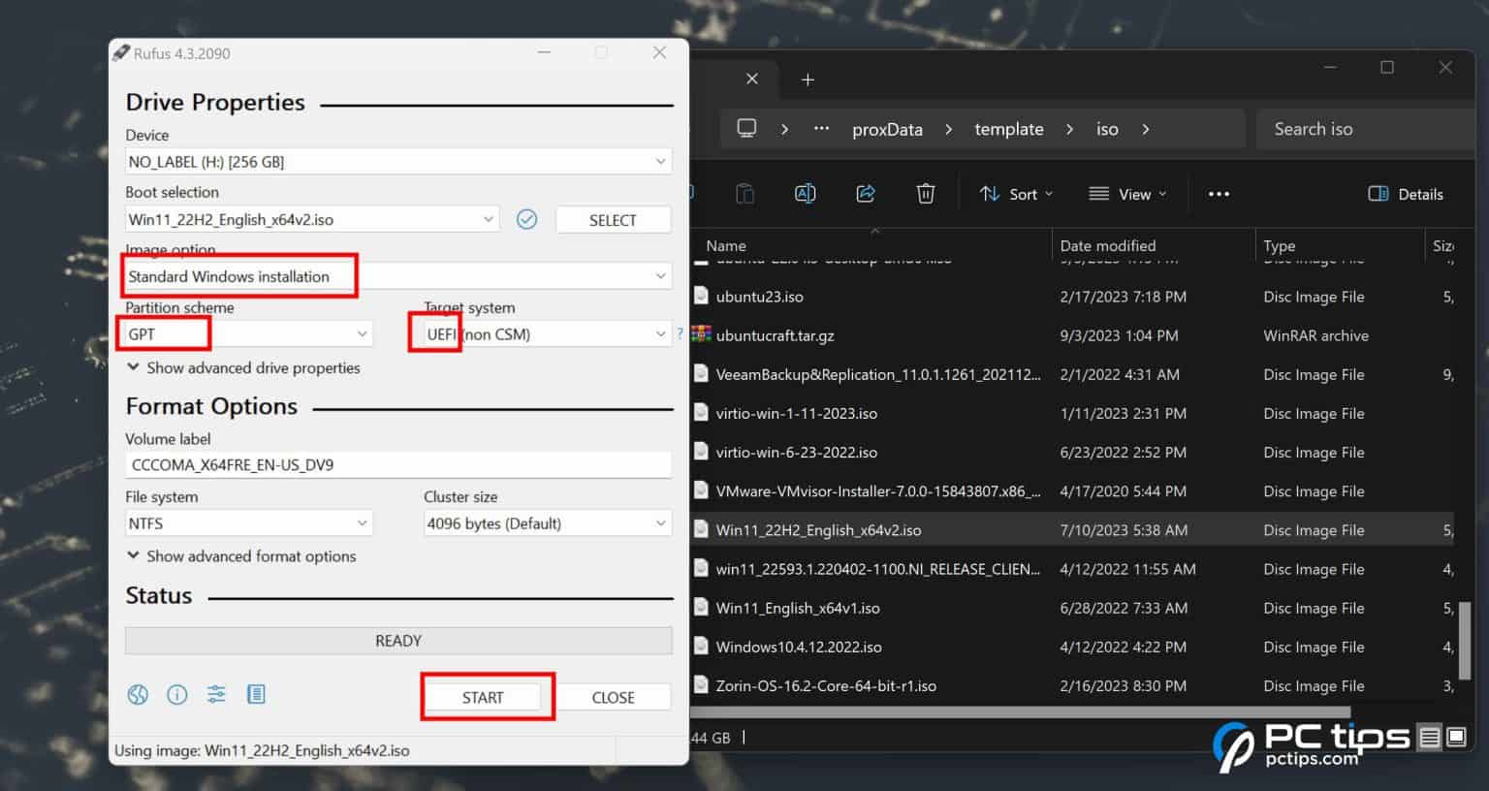Open Rufus settings with the sliders icon
1489x791 pixels.
pos(216,694)
